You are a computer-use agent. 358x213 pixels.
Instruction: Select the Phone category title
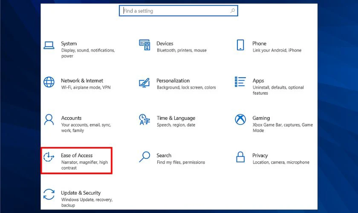[x=259, y=43]
